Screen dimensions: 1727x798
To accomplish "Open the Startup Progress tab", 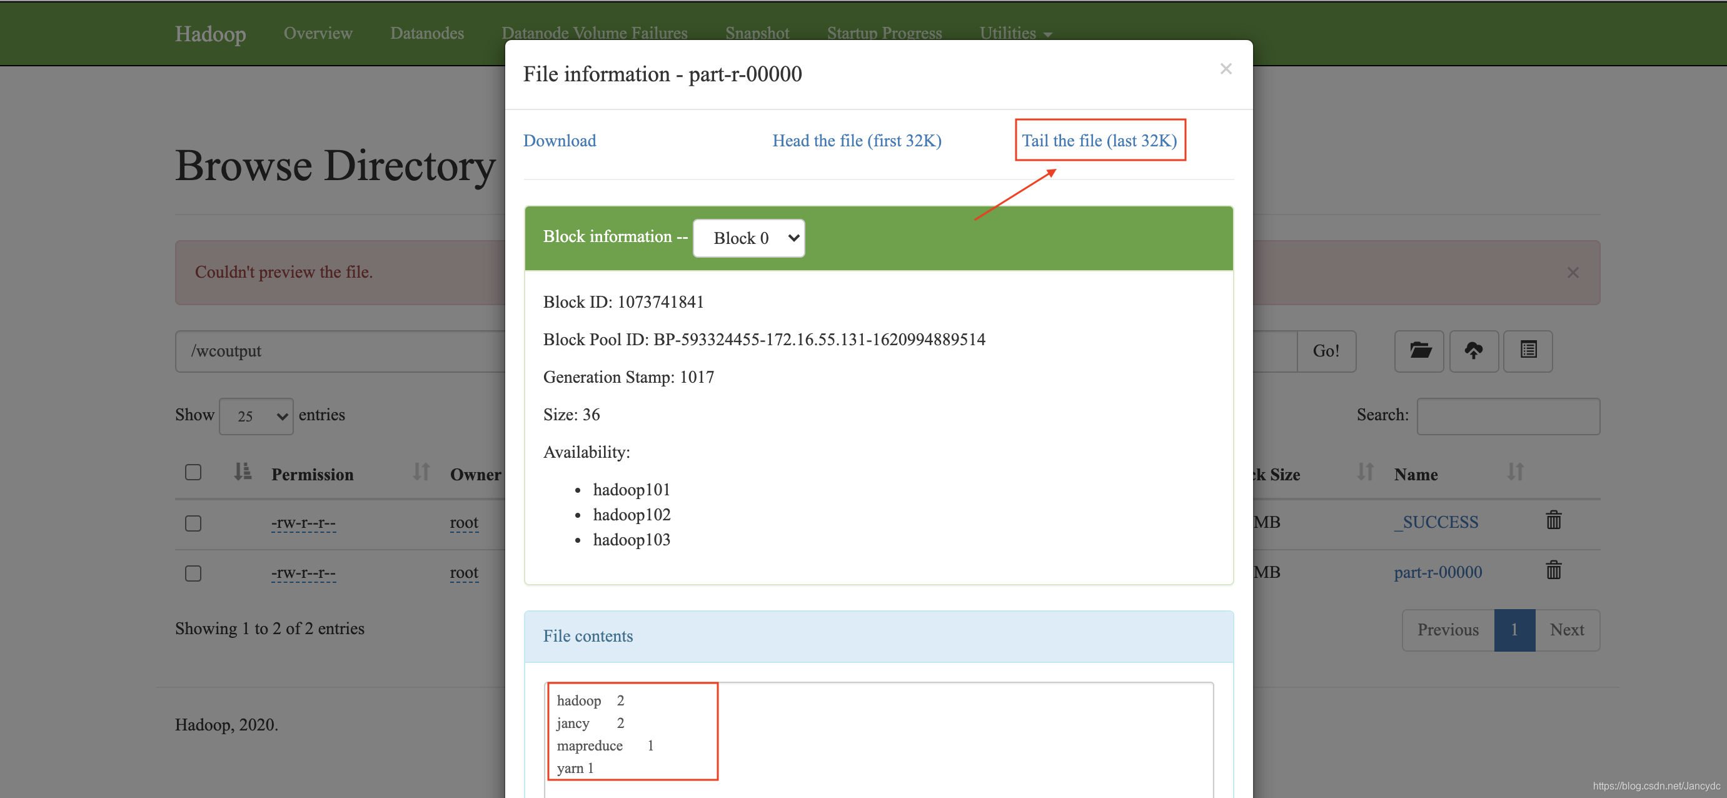I will tap(884, 33).
